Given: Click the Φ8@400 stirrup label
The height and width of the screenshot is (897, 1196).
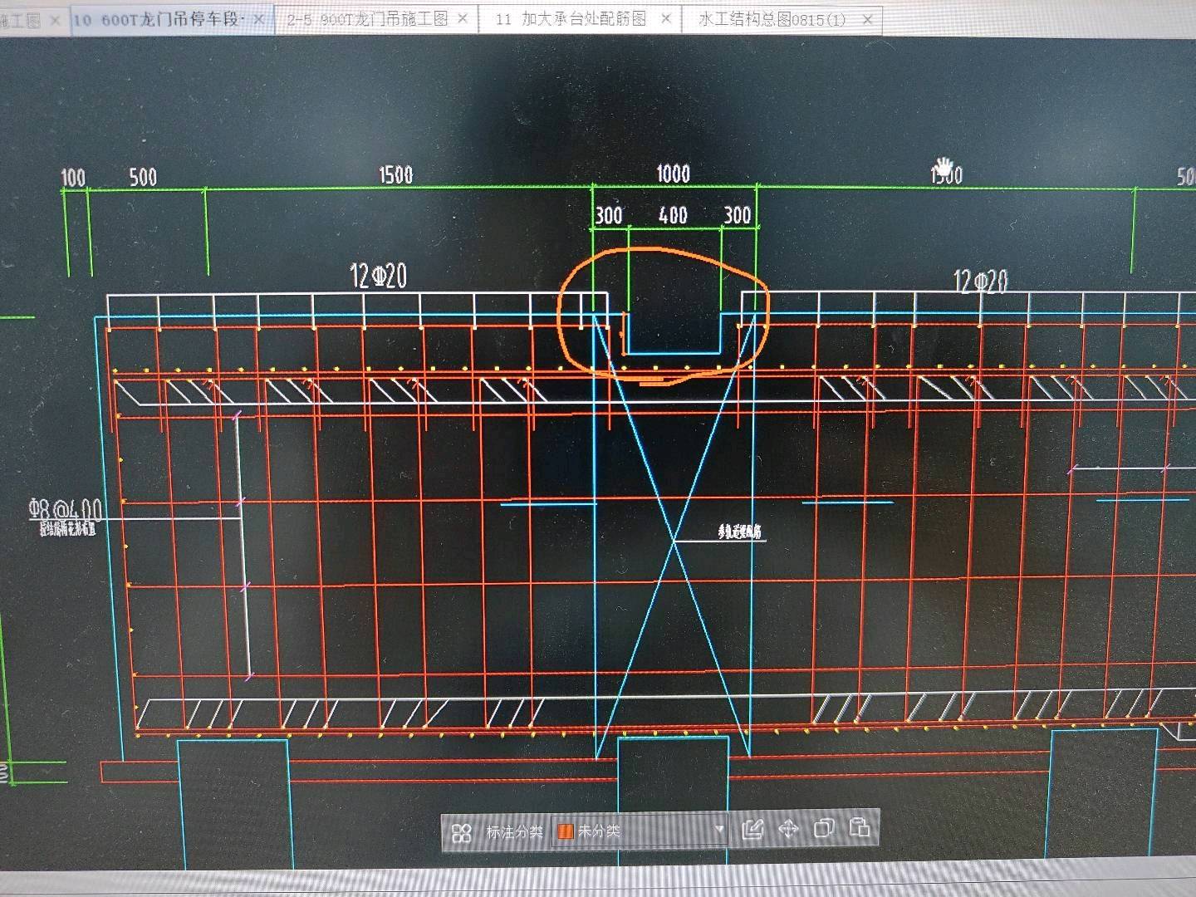Looking at the screenshot, I should 66,510.
